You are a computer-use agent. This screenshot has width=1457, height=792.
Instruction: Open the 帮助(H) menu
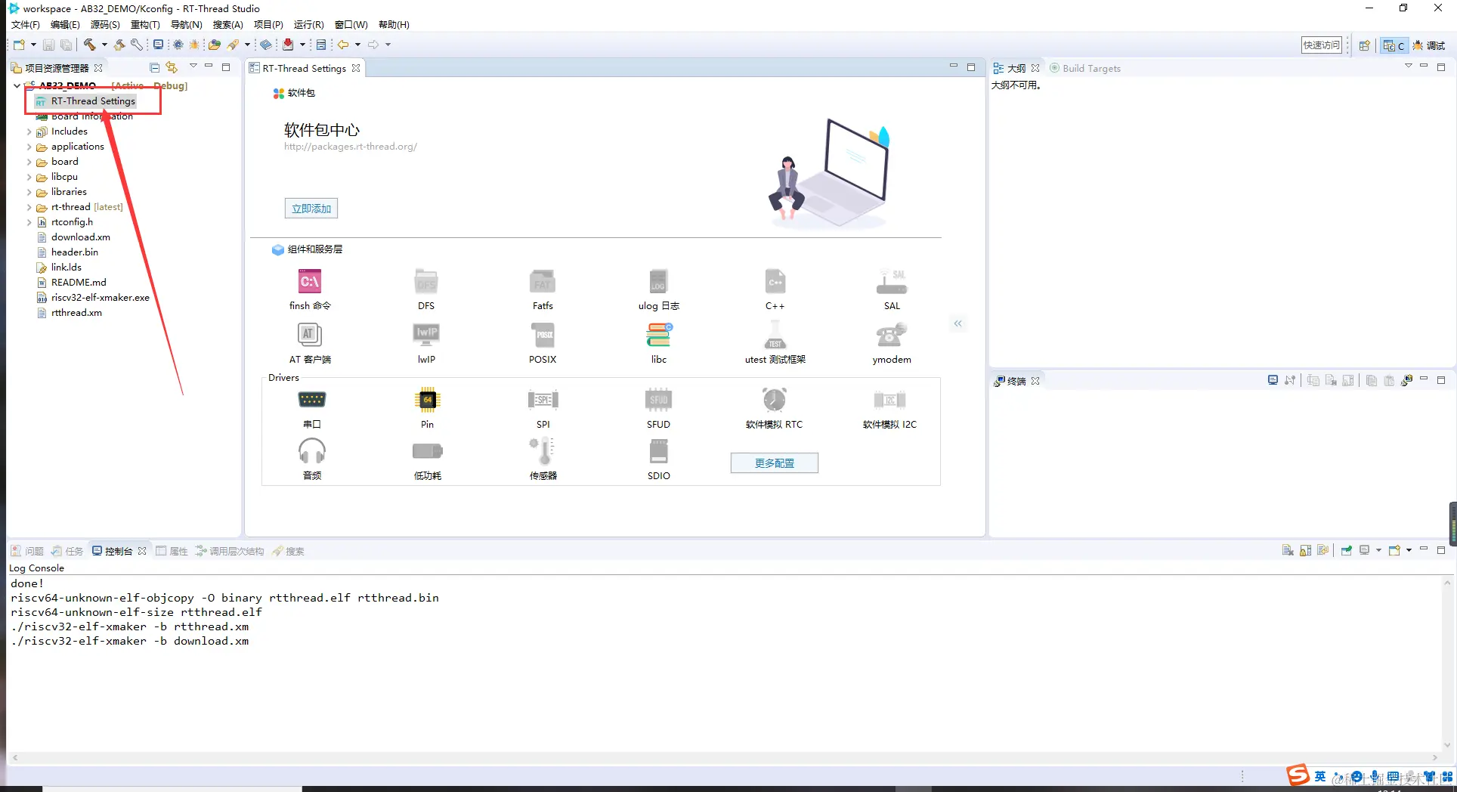394,24
